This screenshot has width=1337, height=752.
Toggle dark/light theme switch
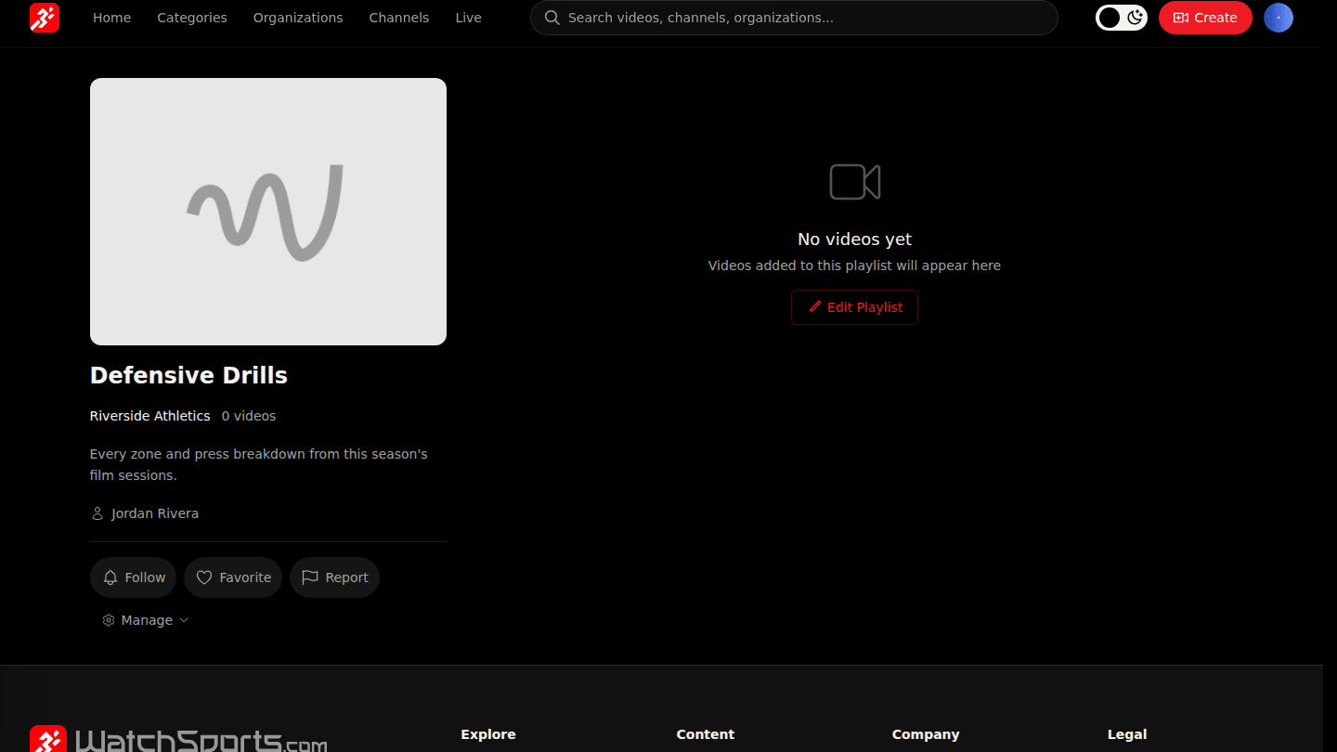pyautogui.click(x=1122, y=18)
